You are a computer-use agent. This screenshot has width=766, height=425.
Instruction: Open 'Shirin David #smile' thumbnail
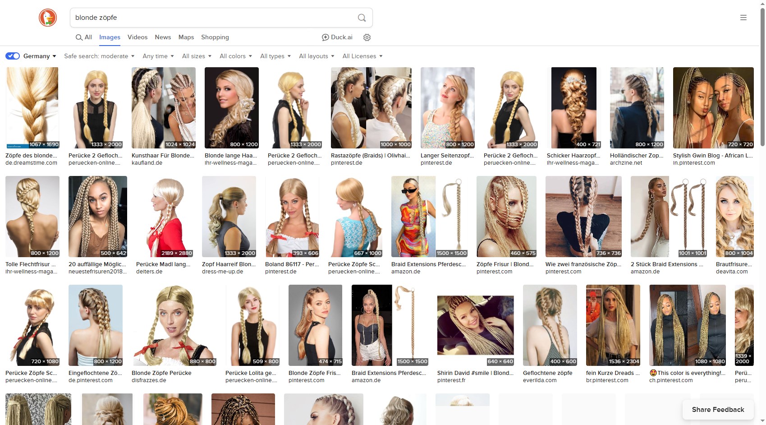click(x=476, y=325)
